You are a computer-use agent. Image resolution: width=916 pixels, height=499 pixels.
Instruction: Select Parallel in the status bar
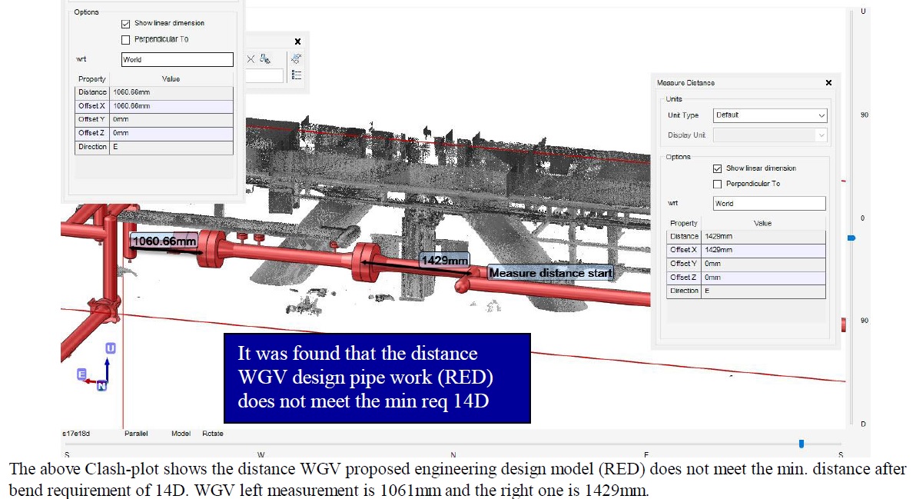[x=136, y=434]
